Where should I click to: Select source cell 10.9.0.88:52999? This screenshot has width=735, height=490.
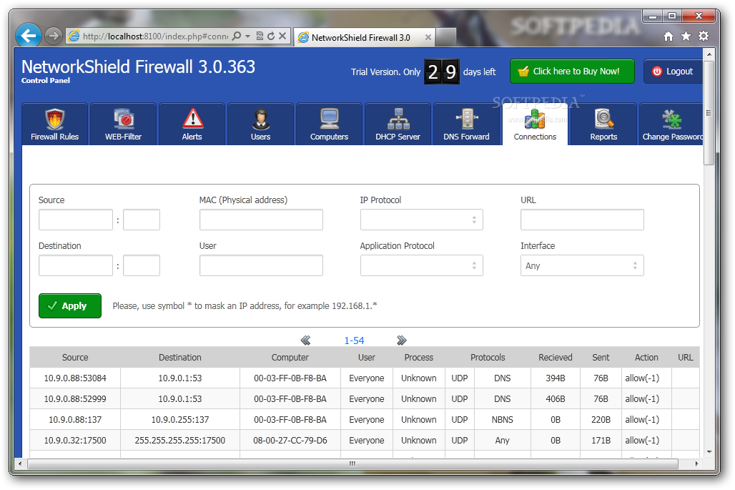(75, 398)
